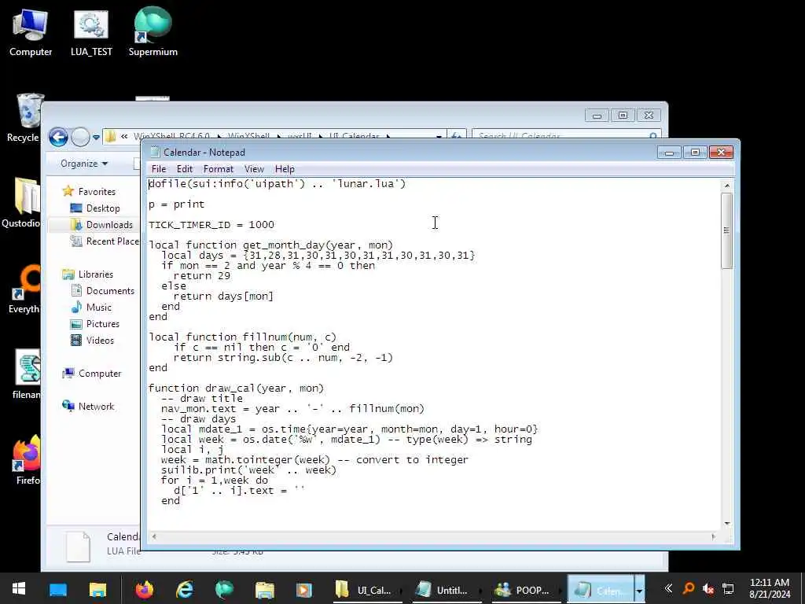Open the View menu in Notepad
The image size is (805, 604).
click(254, 169)
